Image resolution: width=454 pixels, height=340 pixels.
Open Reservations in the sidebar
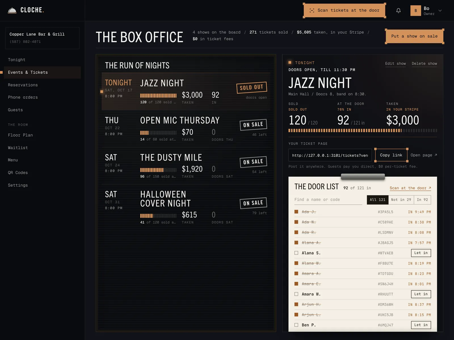(x=43, y=85)
